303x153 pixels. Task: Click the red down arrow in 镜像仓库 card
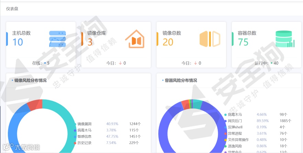(120, 63)
